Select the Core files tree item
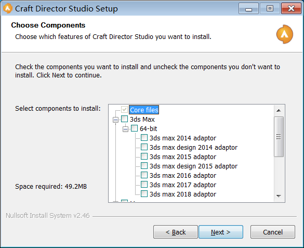304x248 pixels. pyautogui.click(x=144, y=110)
